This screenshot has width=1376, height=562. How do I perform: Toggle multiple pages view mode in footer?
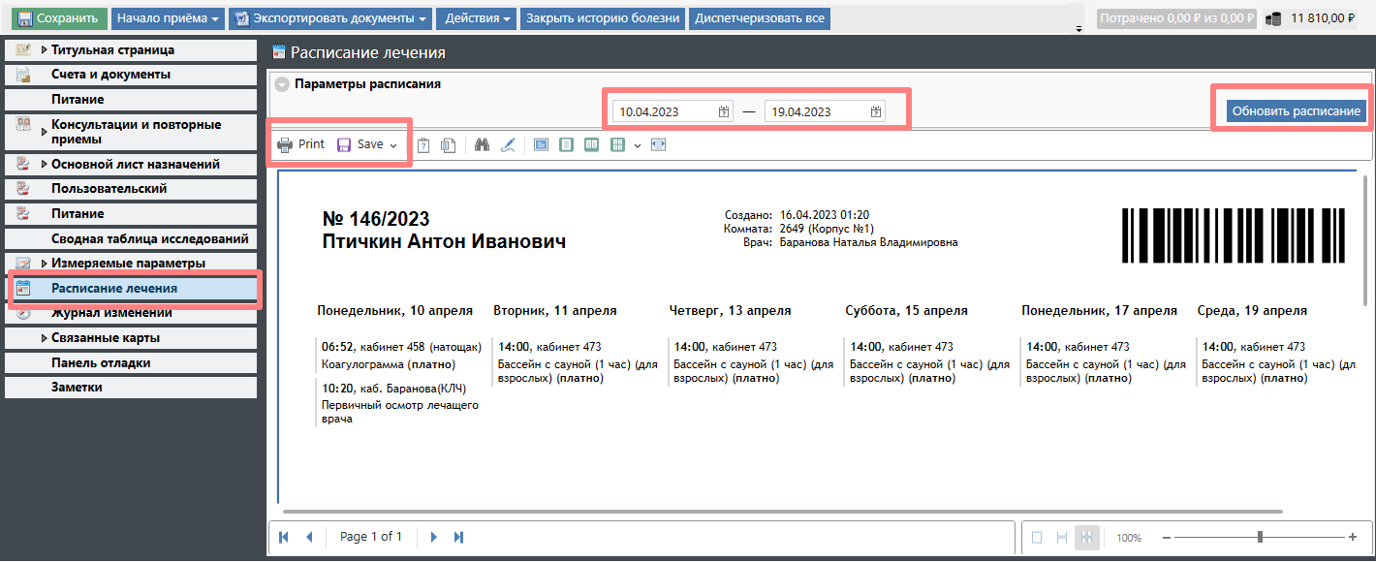[x=1087, y=538]
